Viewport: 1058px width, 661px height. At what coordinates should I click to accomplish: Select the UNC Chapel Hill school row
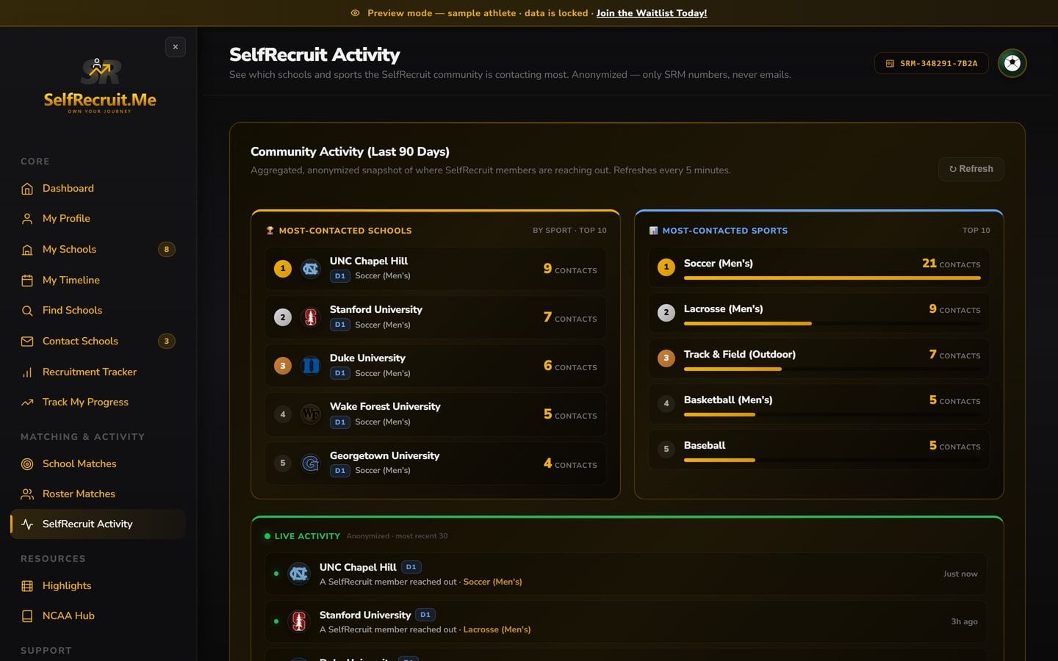[436, 269]
